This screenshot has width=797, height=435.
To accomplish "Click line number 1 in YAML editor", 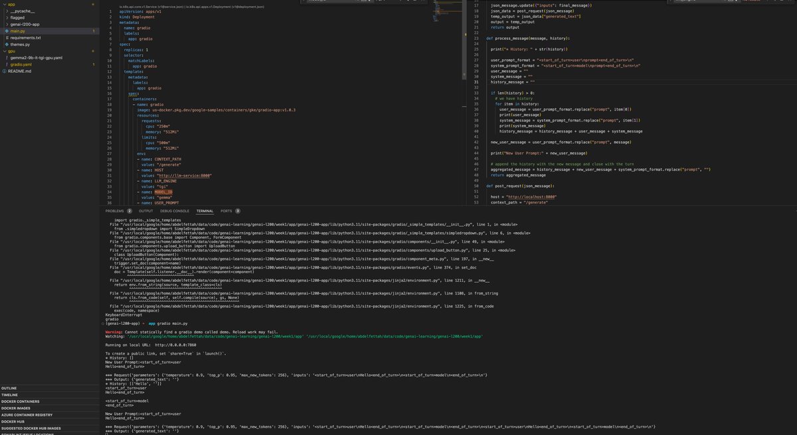I will (111, 11).
